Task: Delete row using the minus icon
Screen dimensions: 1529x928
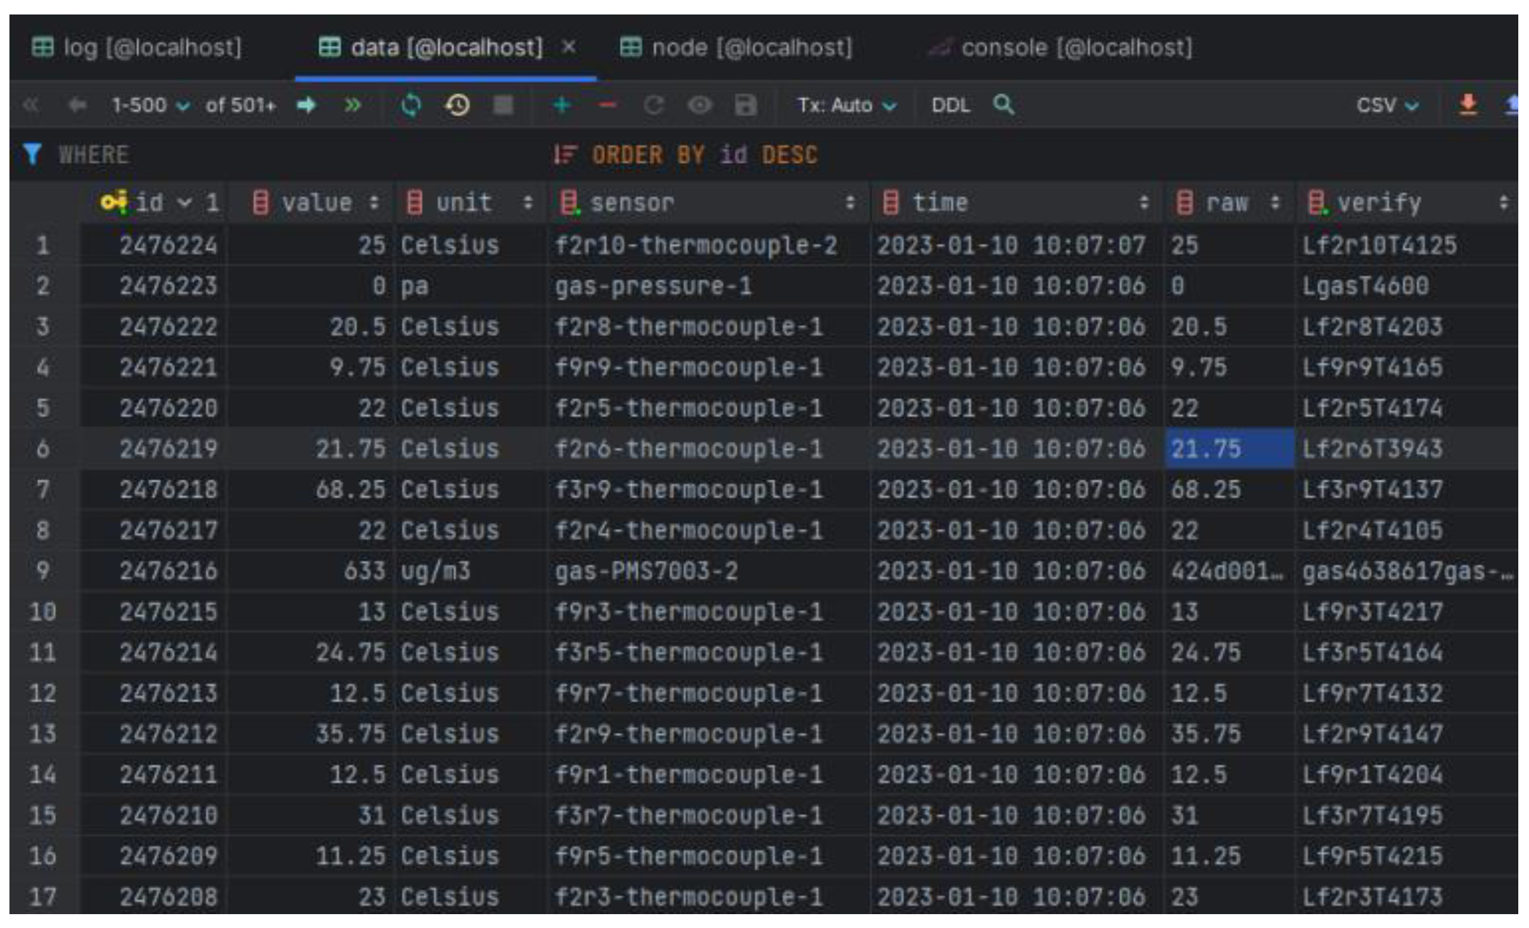Action: pyautogui.click(x=607, y=105)
